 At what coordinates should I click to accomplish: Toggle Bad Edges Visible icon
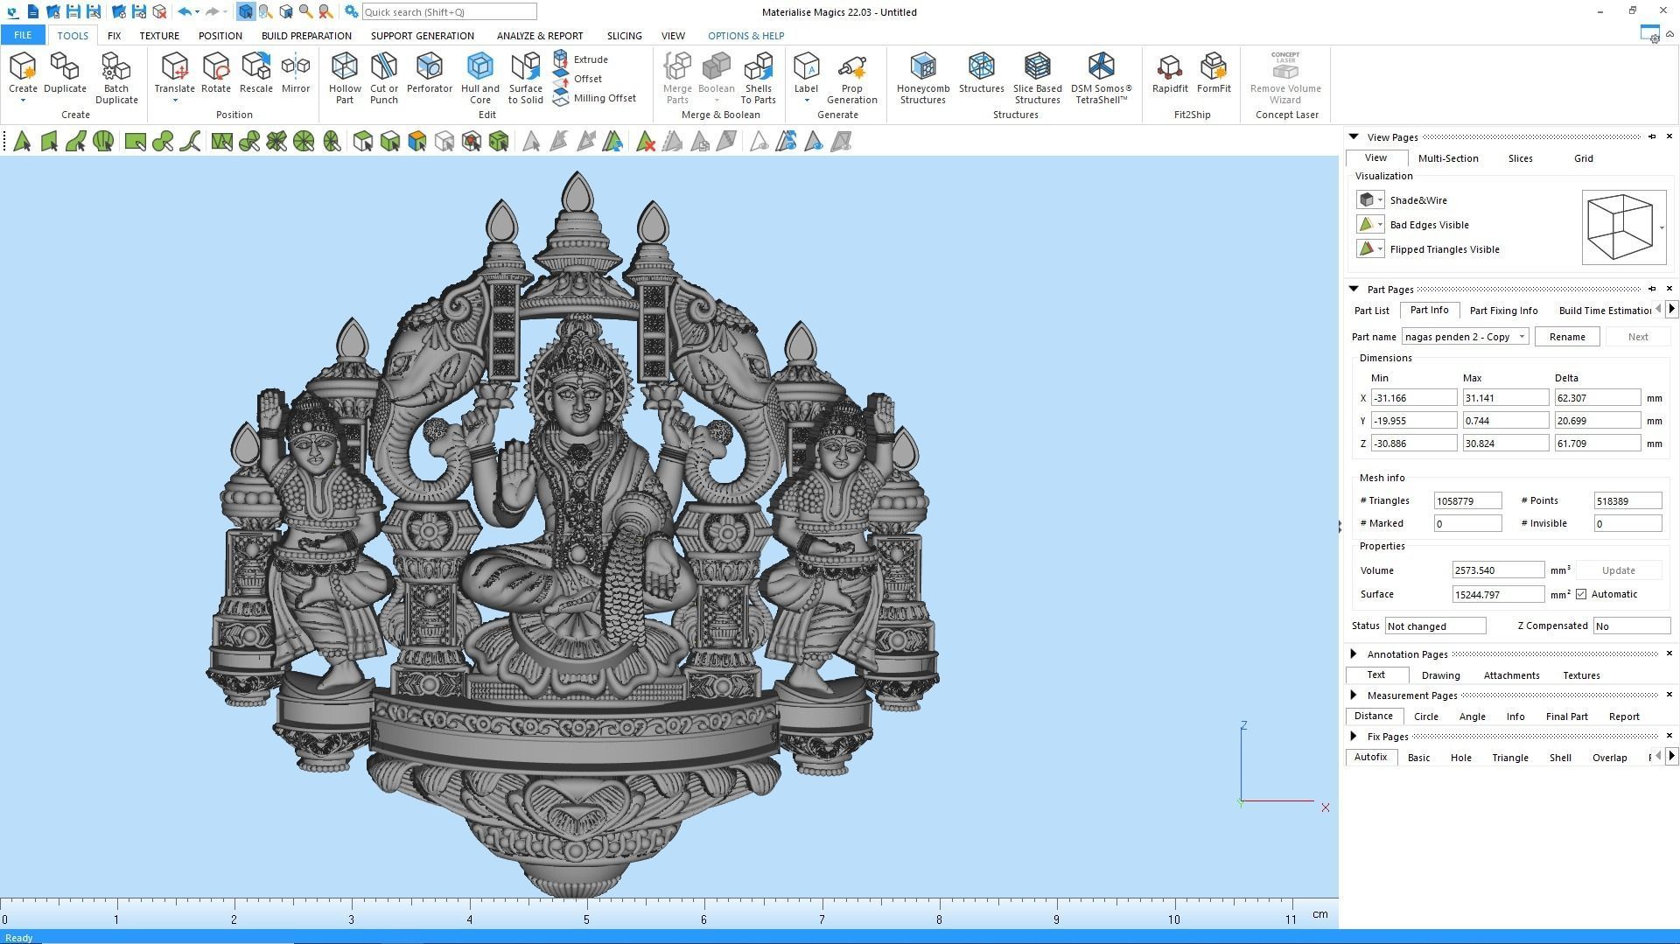(x=1366, y=225)
